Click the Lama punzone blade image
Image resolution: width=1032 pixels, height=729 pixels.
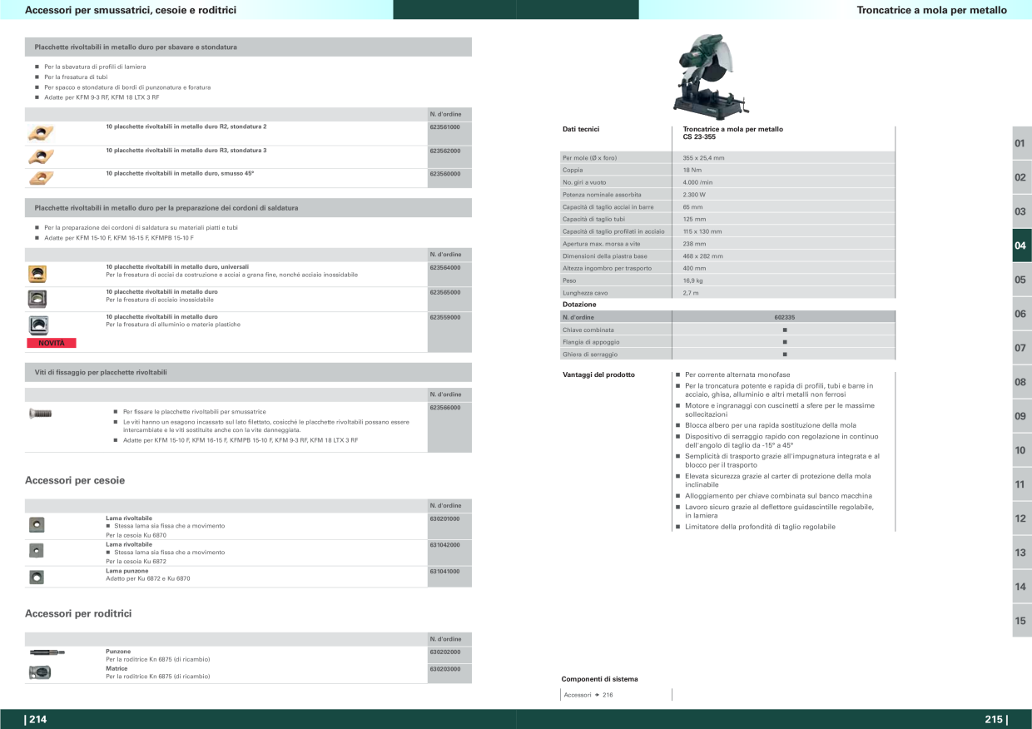tap(36, 576)
